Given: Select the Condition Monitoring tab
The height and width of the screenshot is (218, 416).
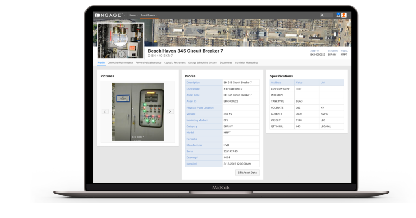Looking at the screenshot, I should click(246, 63).
